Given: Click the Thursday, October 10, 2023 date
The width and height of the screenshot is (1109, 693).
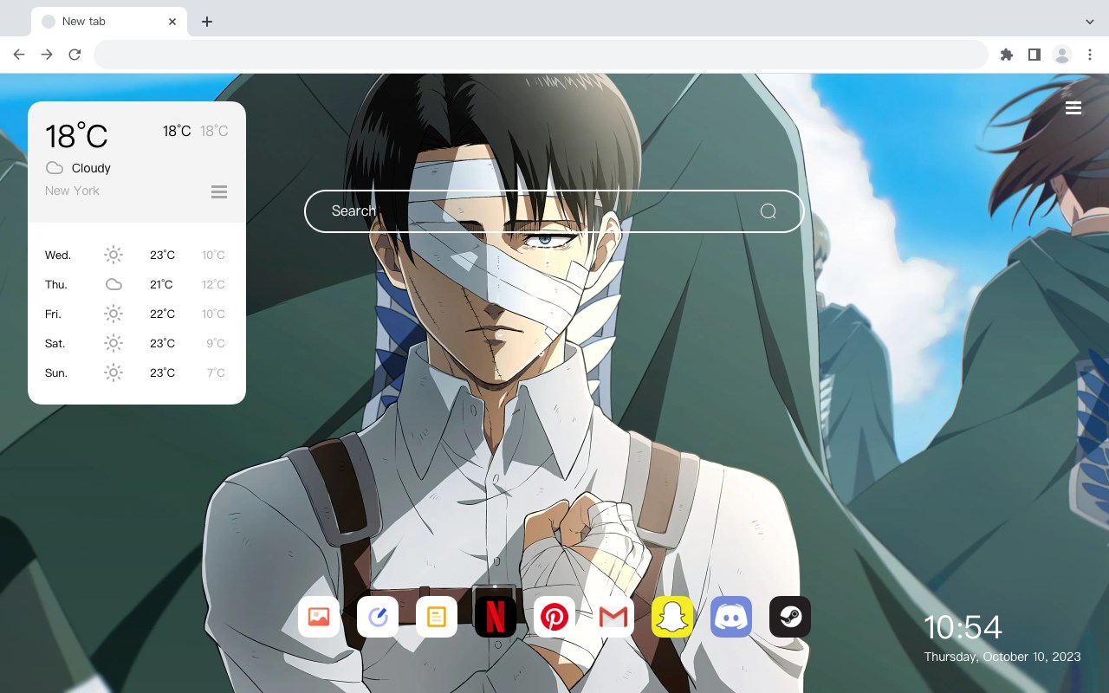Looking at the screenshot, I should pos(1002,657).
